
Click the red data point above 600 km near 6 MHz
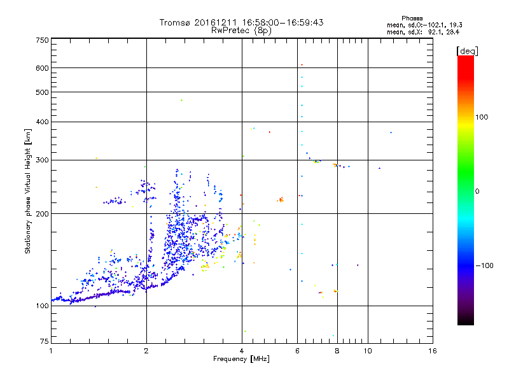(302, 65)
